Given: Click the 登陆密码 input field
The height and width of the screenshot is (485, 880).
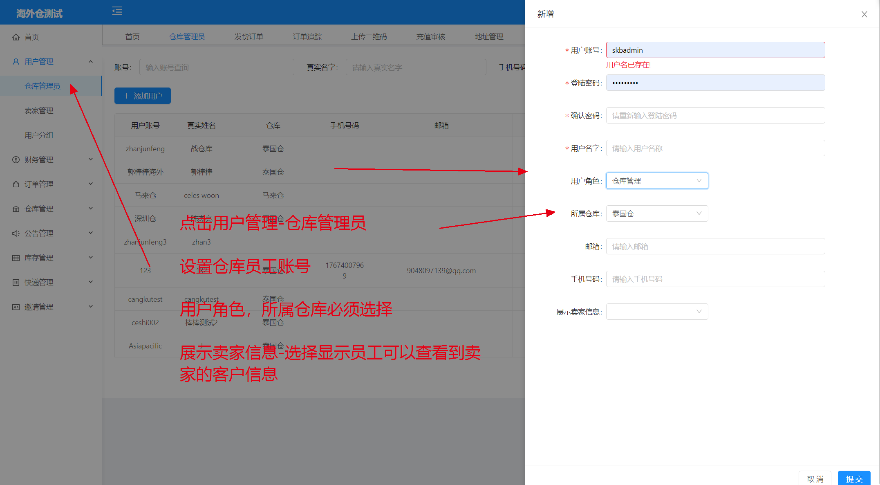Looking at the screenshot, I should click(715, 83).
